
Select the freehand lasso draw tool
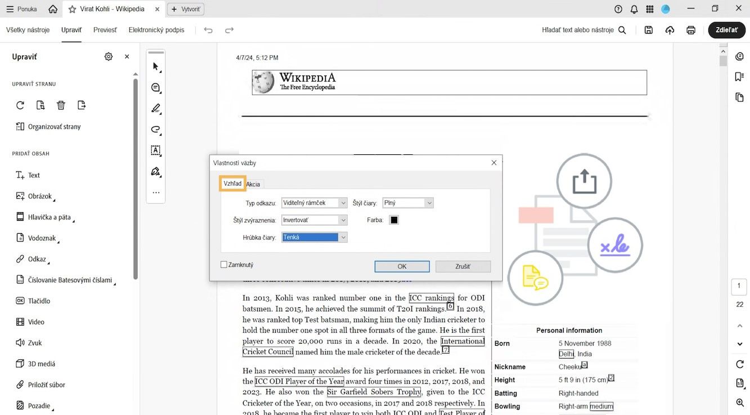click(156, 130)
